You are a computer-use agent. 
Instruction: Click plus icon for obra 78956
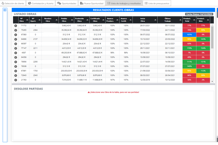(x=16, y=62)
